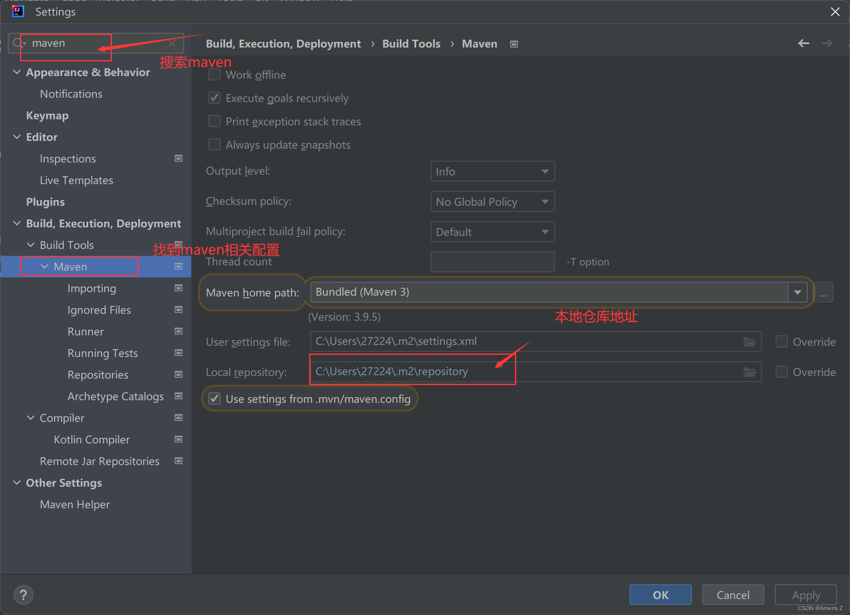Screen dimensions: 850x615
Task: Open the help question mark button
Action: (23, 595)
